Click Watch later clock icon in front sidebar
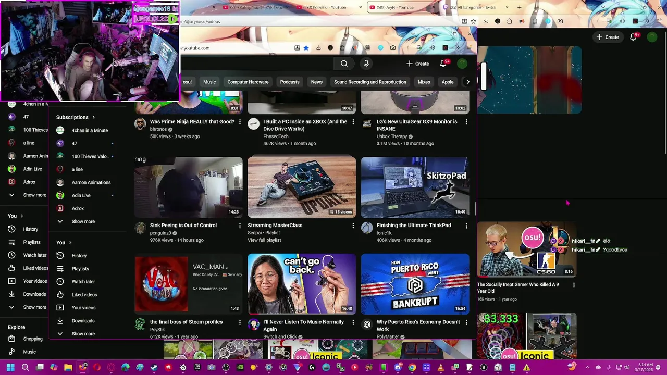Viewport: 667px width, 375px height. (x=60, y=282)
